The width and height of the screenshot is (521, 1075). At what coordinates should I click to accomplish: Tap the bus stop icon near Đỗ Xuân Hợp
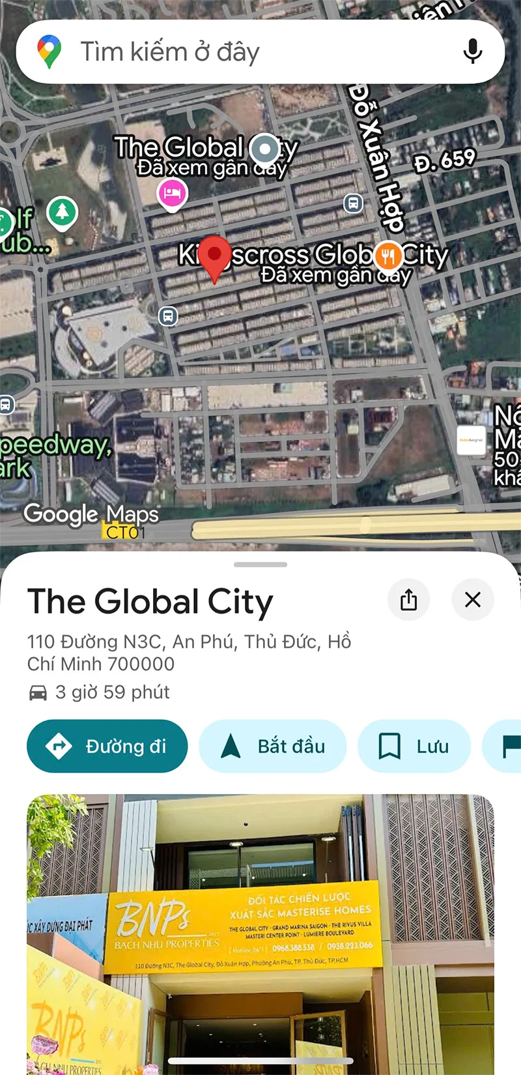[x=353, y=203]
